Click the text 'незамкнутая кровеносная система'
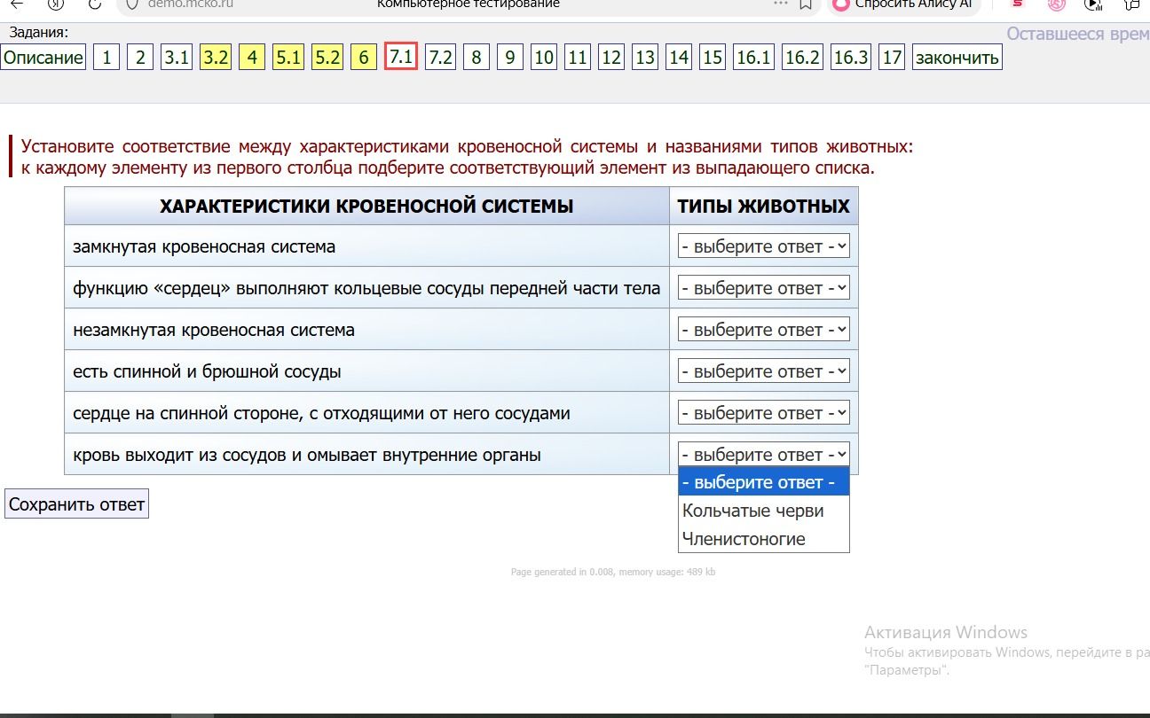Viewport: 1150px width, 718px height. pyautogui.click(x=214, y=330)
